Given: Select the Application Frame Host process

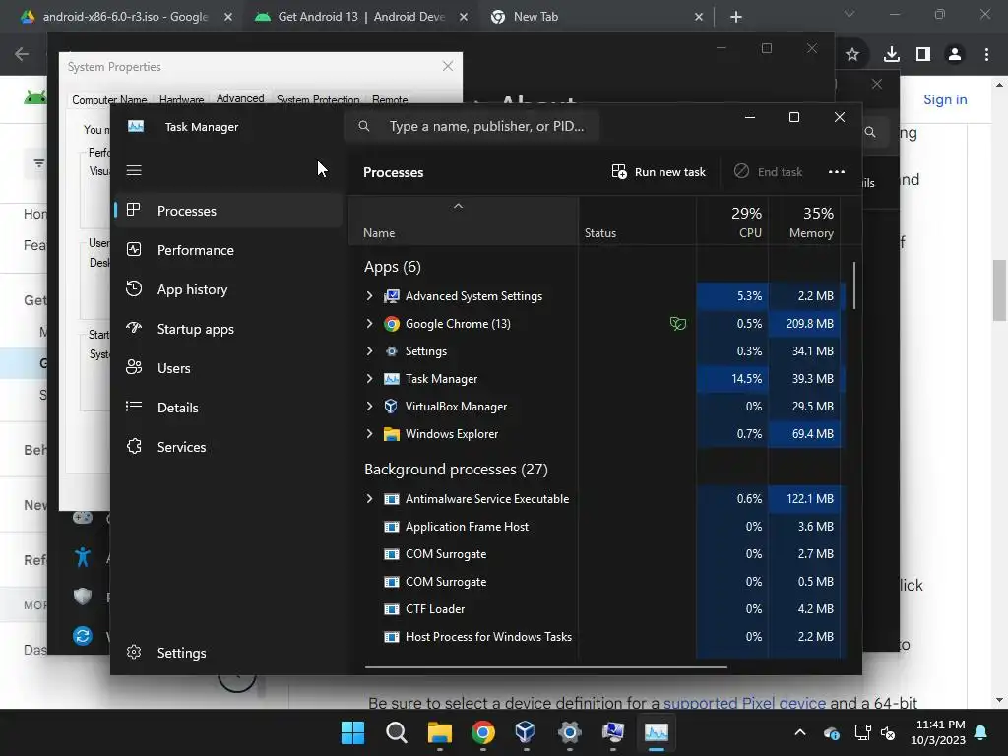Looking at the screenshot, I should [x=467, y=527].
